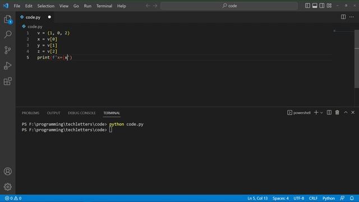Open editor More Actions ellipsis
Viewport: 359px width, 202px height.
(x=352, y=17)
